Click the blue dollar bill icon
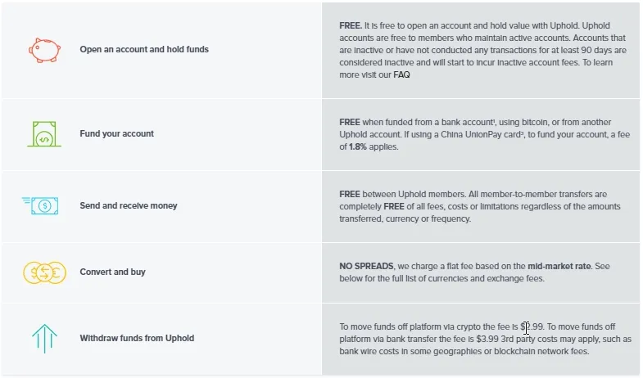The width and height of the screenshot is (643, 378). pos(41,205)
